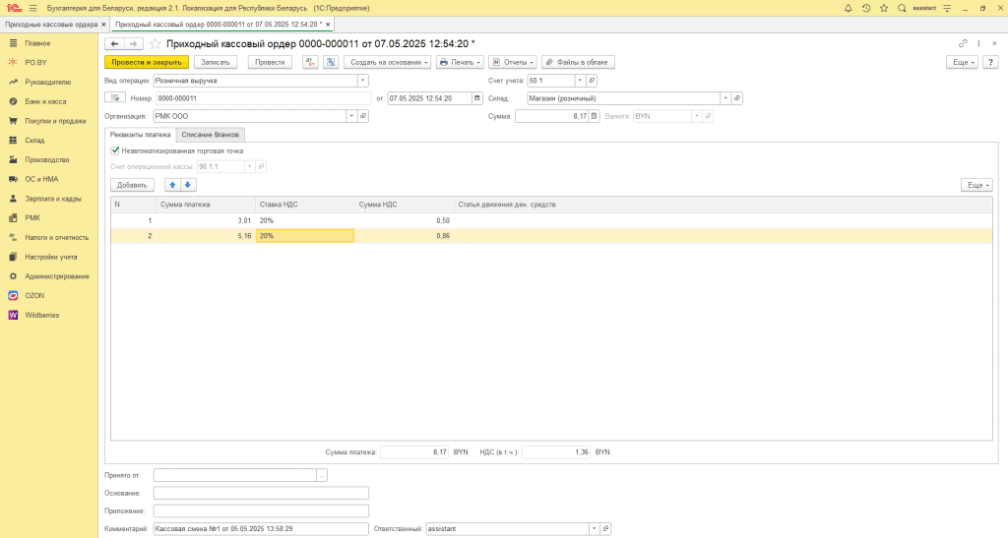1008x538 pixels.
Task: Expand the Счет учета dropdown arrow
Action: 580,81
